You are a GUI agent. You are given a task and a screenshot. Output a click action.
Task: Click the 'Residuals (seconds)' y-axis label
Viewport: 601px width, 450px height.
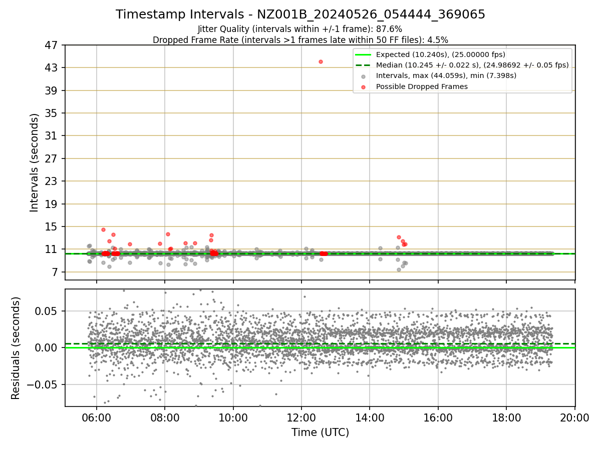tap(16, 348)
